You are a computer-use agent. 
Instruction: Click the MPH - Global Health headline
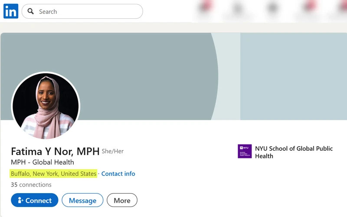tap(43, 162)
